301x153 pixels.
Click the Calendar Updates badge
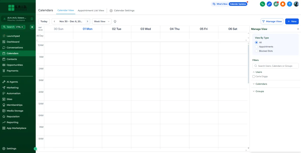point(238,4)
